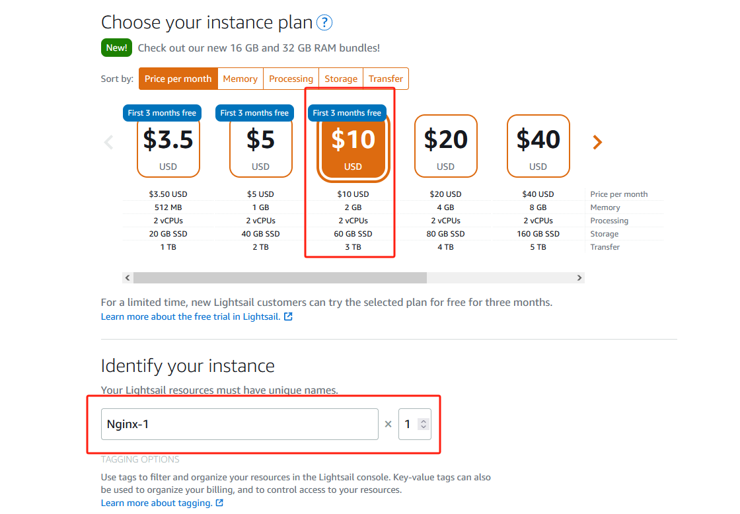
Task: Increase the instance count with the stepper
Action: point(424,421)
